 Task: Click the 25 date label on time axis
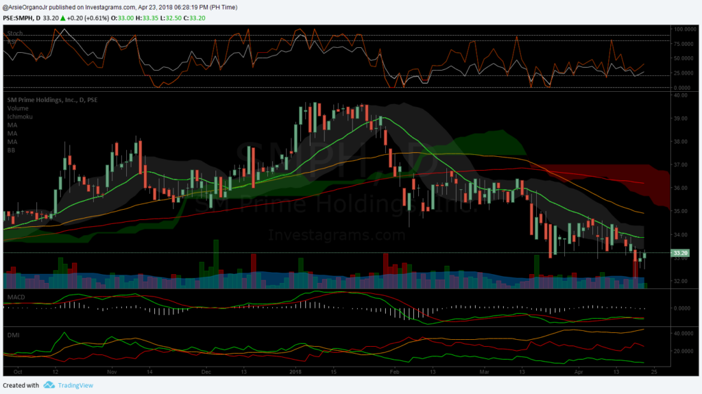pyautogui.click(x=654, y=372)
